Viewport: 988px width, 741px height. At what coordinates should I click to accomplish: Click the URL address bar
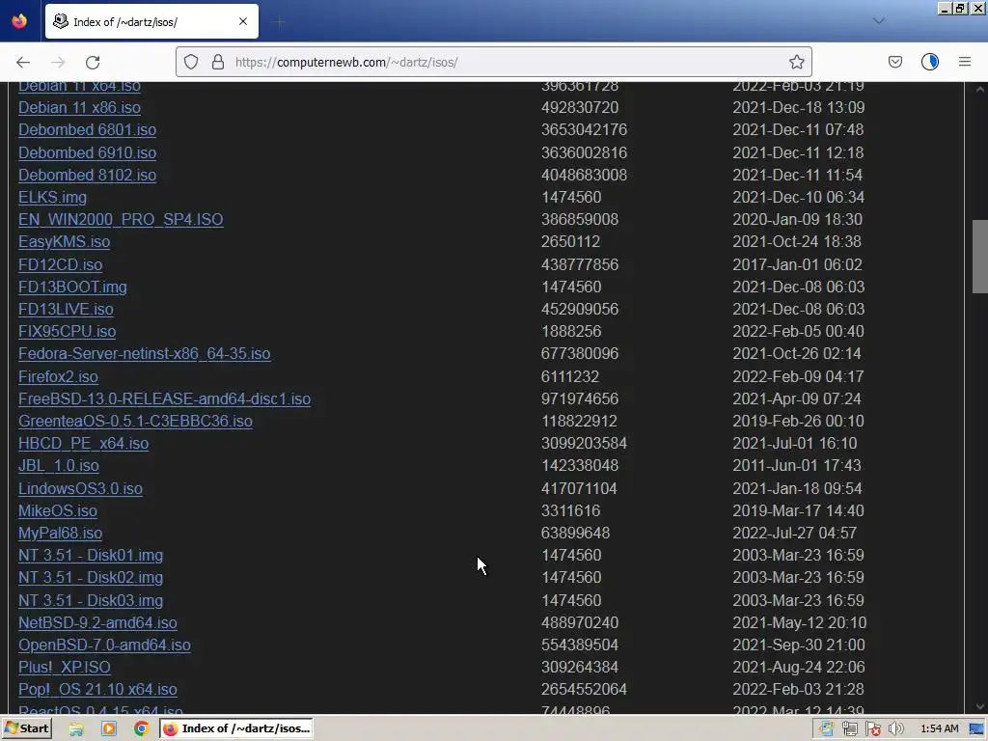pos(494,62)
